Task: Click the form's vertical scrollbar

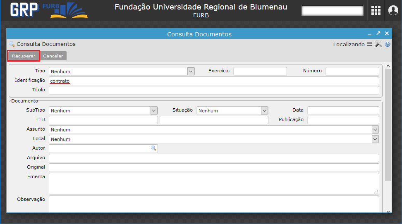Action: (388, 124)
